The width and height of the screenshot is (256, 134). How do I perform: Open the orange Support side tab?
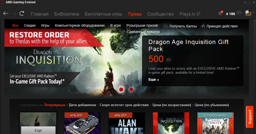point(250,117)
